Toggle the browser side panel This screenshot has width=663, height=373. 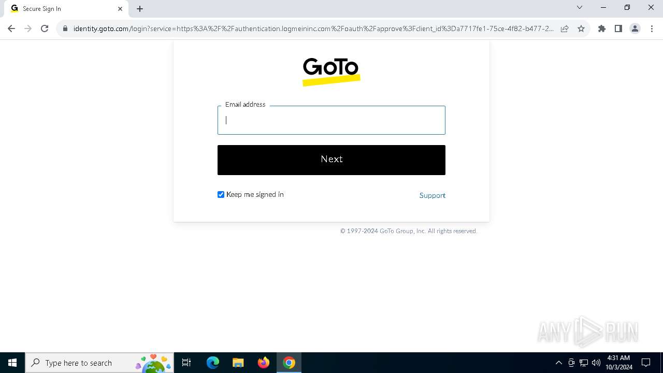618,28
